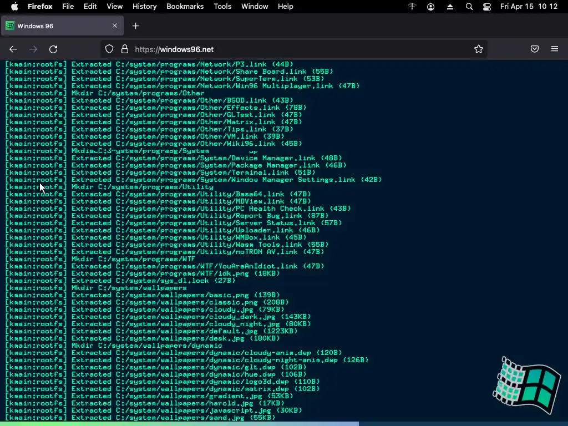Click the Base64.link log line
The height and width of the screenshot is (426, 568).
[158, 194]
